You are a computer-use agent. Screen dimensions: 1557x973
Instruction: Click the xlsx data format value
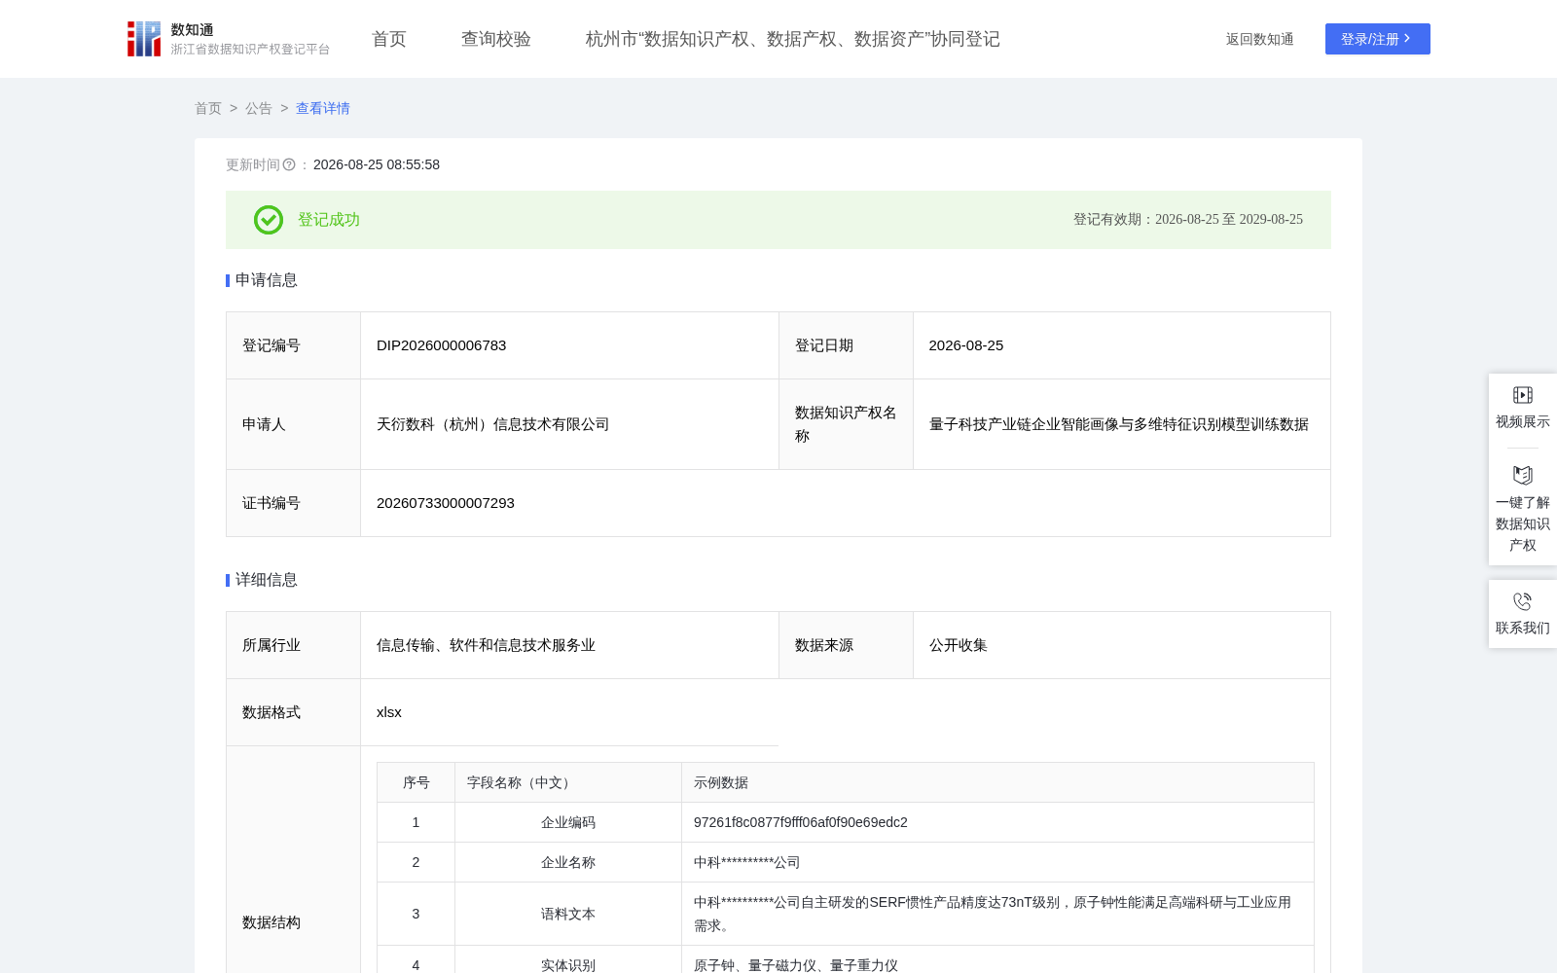click(389, 712)
